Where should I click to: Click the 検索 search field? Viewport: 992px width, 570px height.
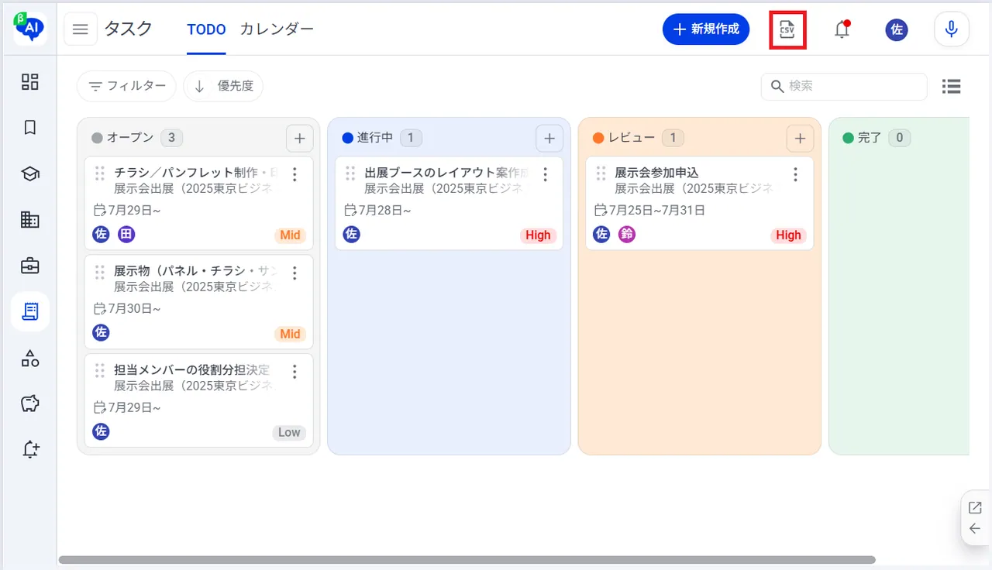click(844, 87)
